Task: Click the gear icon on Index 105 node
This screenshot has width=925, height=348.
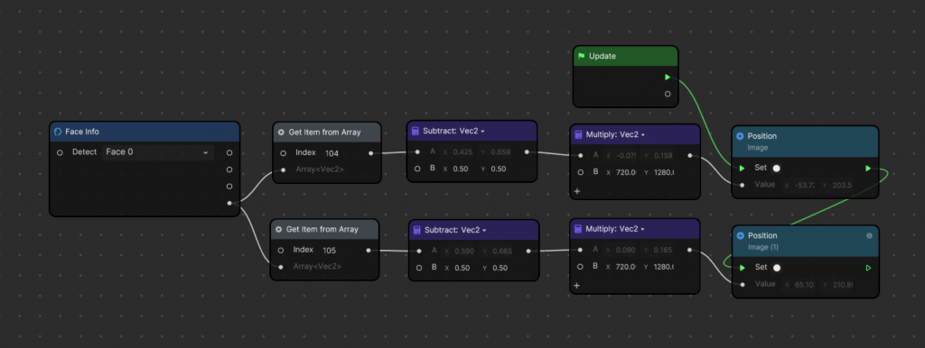Action: [278, 230]
